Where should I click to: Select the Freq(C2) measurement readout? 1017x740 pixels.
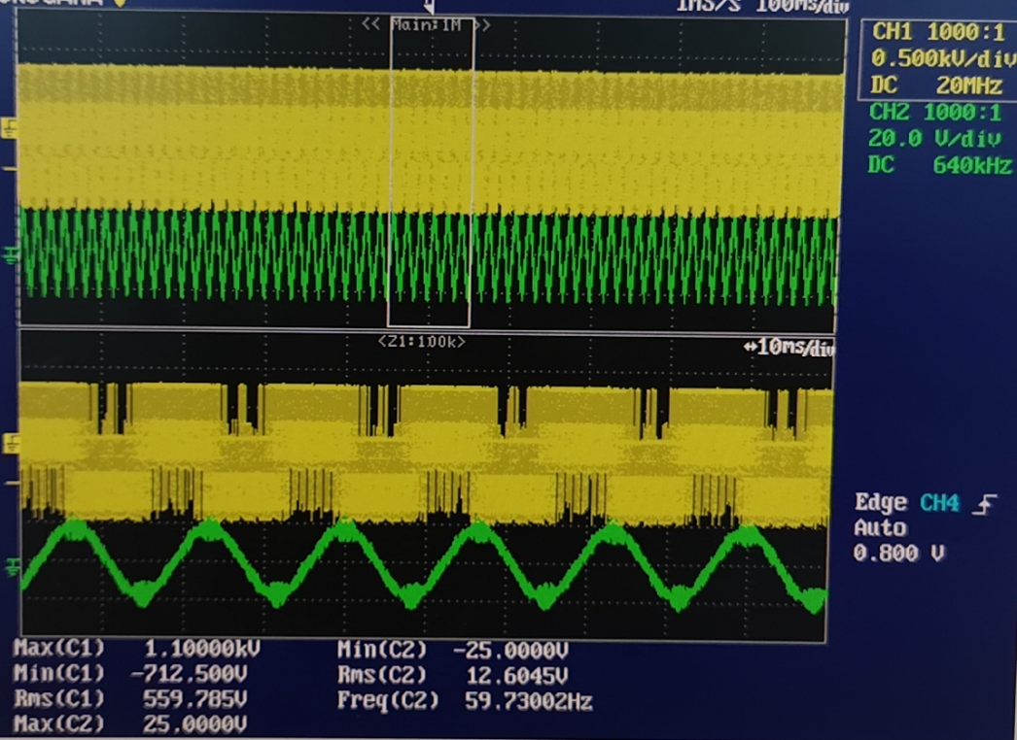464,701
